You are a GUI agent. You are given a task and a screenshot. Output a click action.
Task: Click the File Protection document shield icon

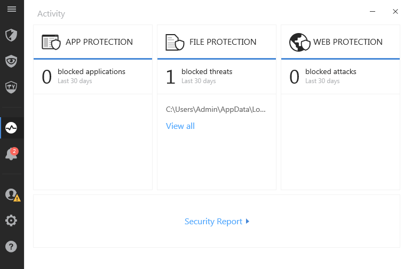point(174,42)
